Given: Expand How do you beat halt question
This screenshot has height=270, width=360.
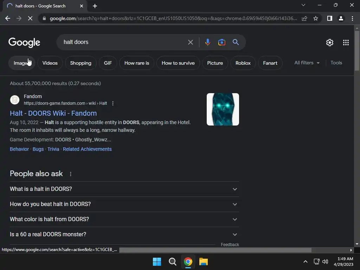Looking at the screenshot, I should click(124, 204).
